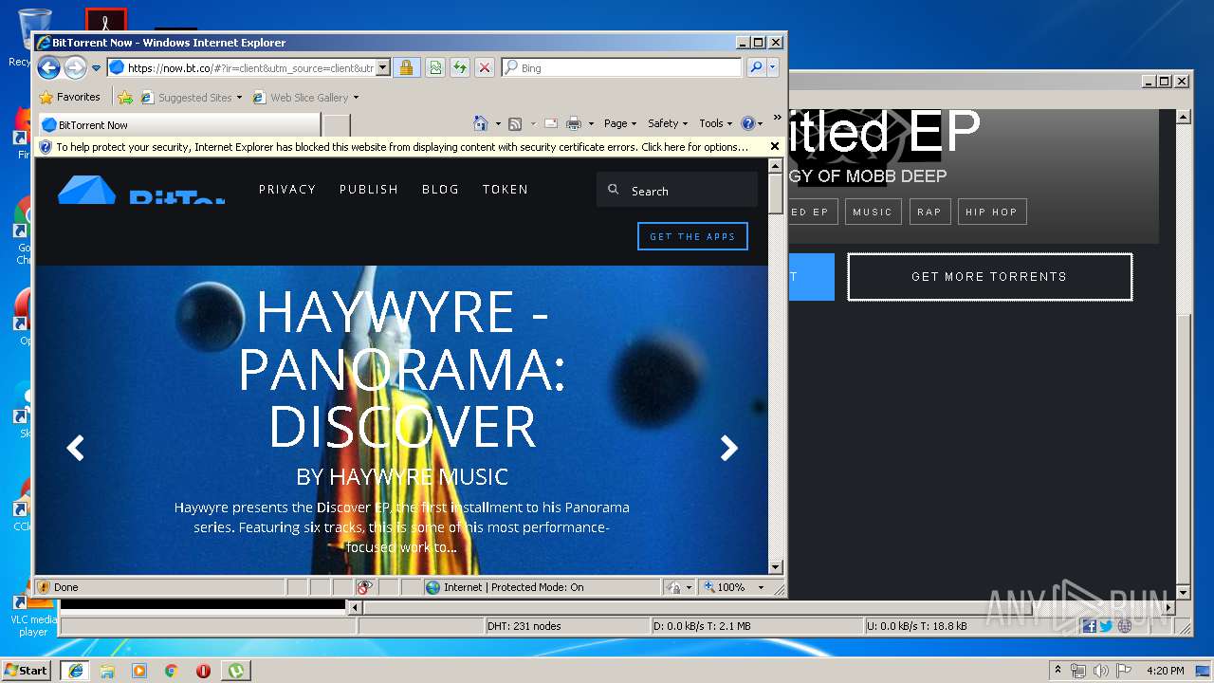Open the Web Slice Gallery link
1214x683 pixels.
tap(305, 98)
